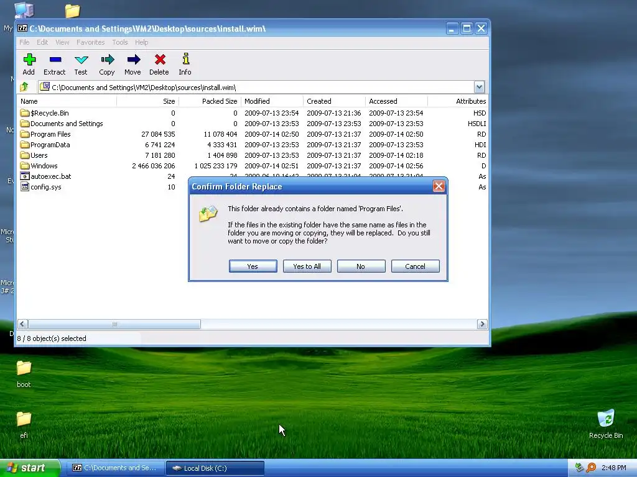Click the safely remove hardware tray icon

(579, 468)
